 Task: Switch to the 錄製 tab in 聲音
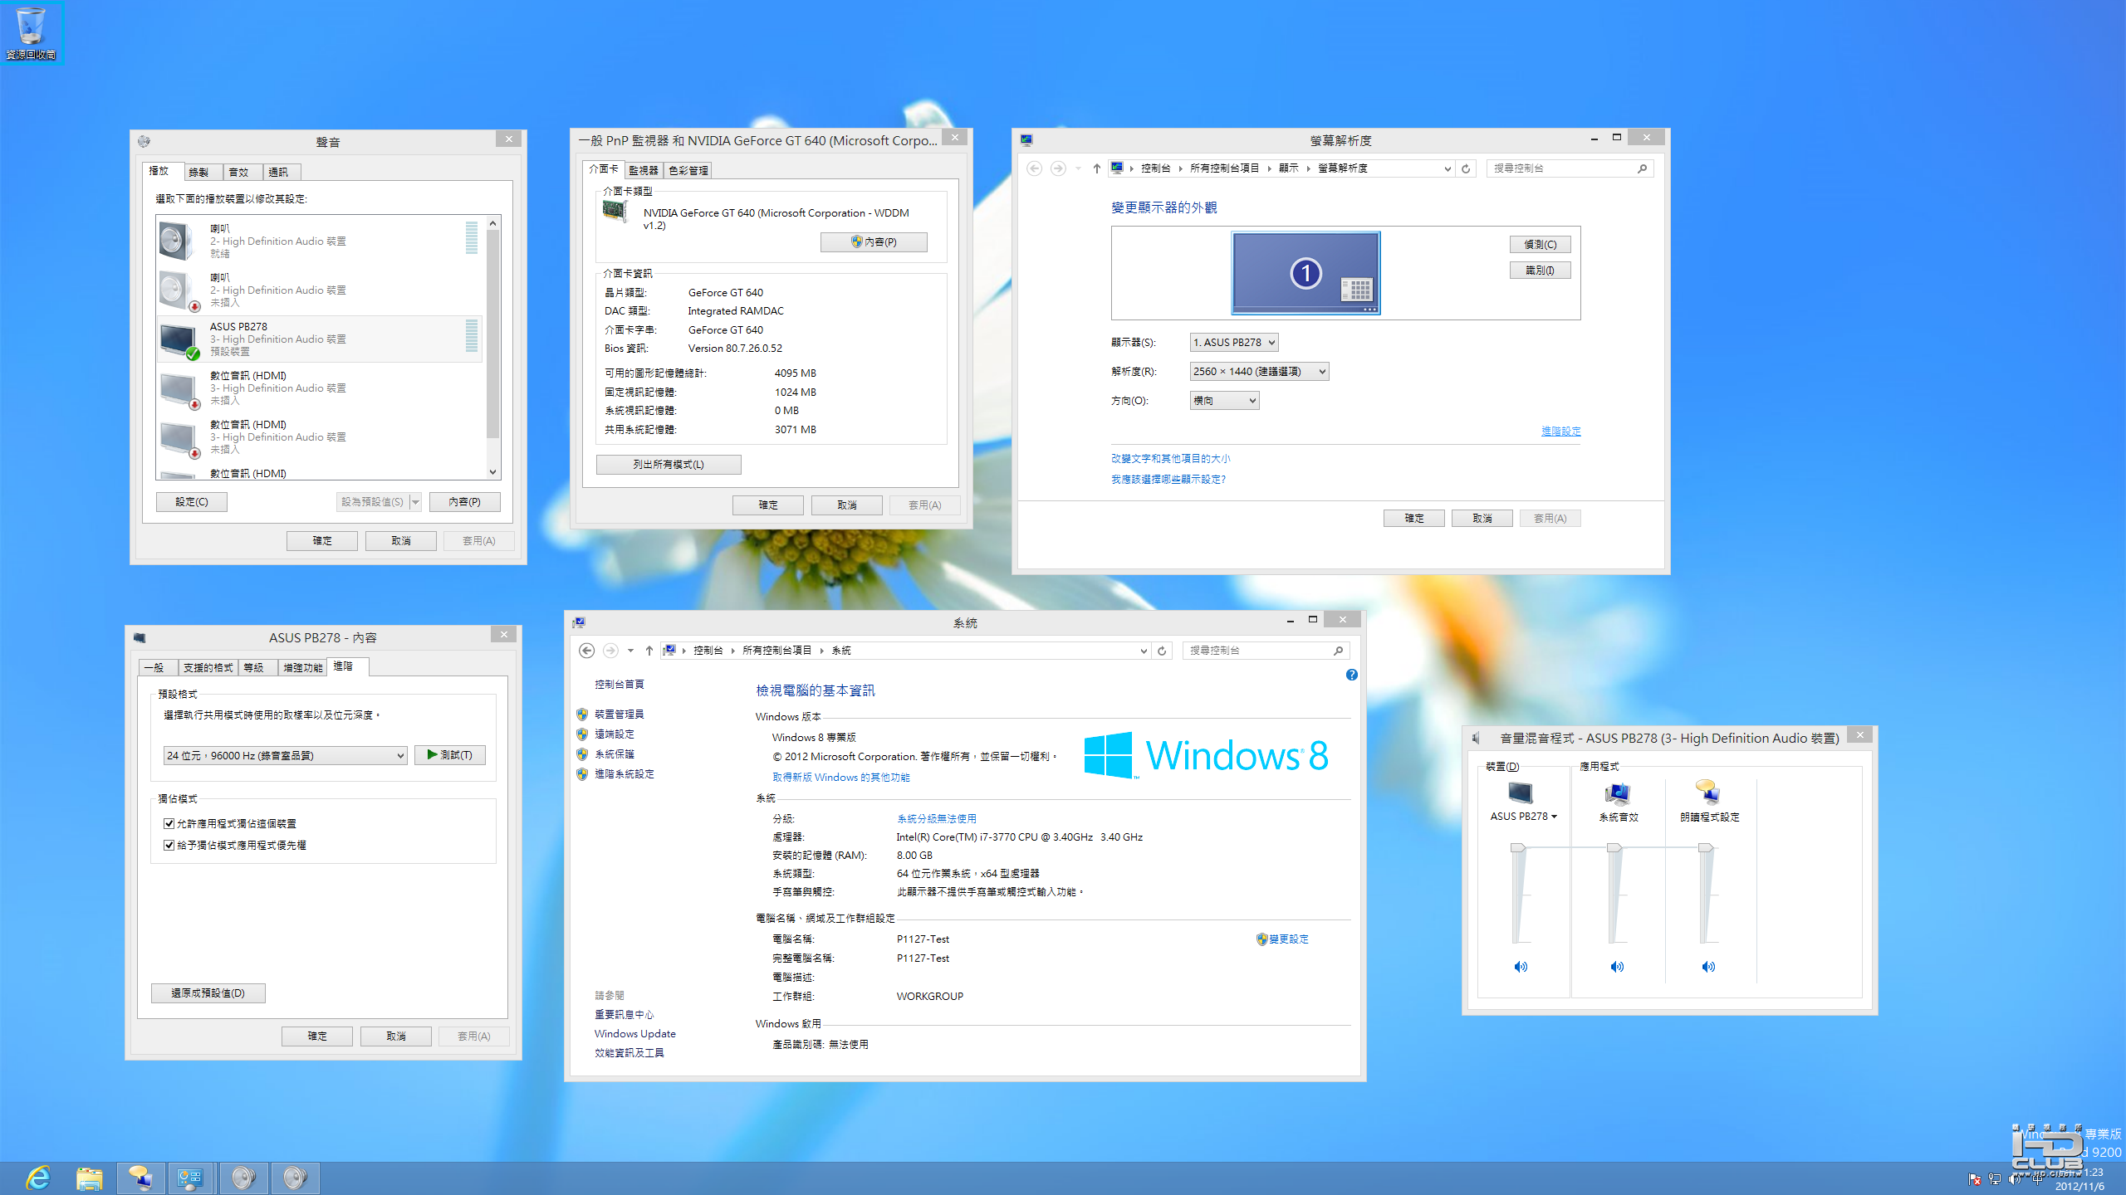tap(199, 173)
